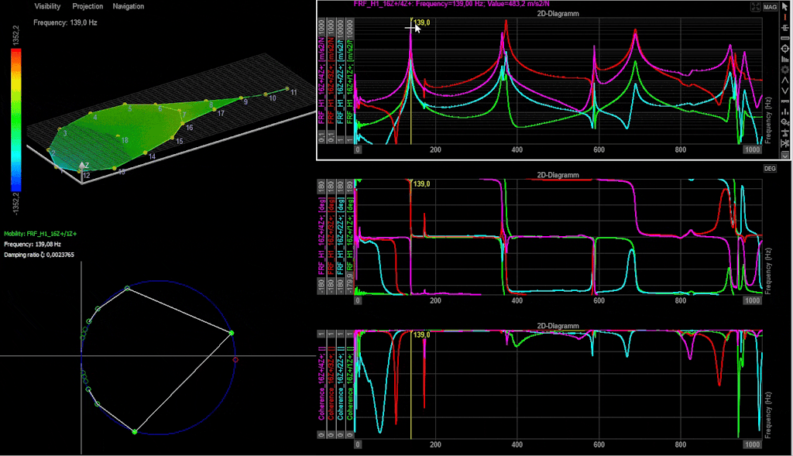Click the Frequency: 139,0 Hz readout in 3D view
The height and width of the screenshot is (456, 793).
click(65, 22)
